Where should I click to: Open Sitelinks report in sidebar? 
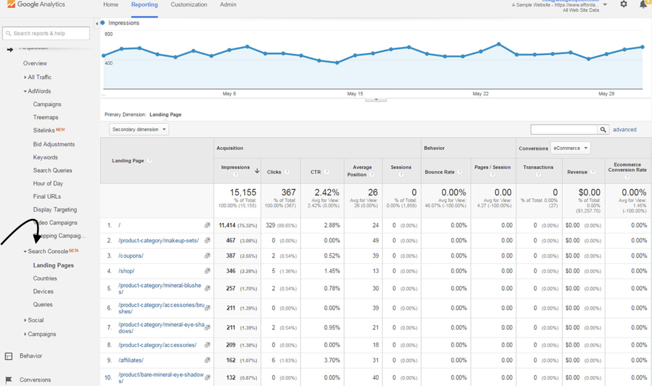[44, 130]
